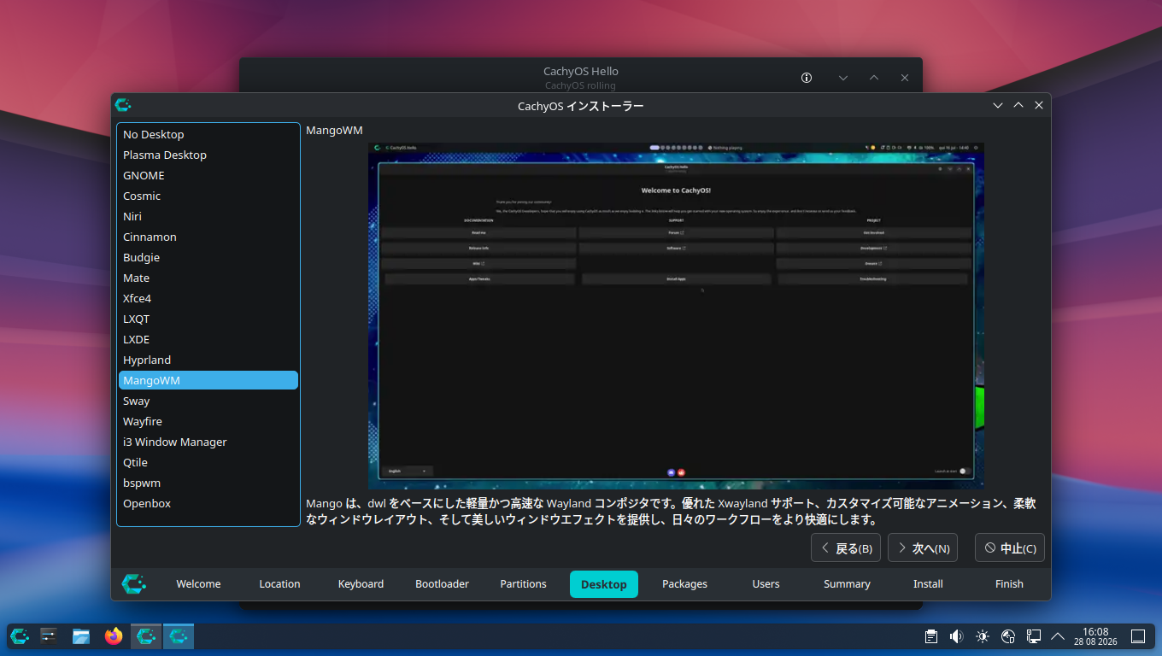Go to the Packages step
This screenshot has height=656, width=1162.
coord(684,584)
